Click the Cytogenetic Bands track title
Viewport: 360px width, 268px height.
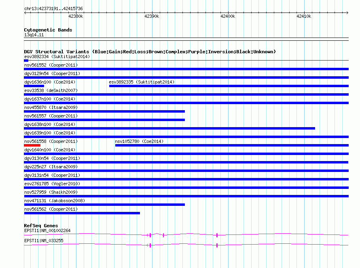click(48, 30)
